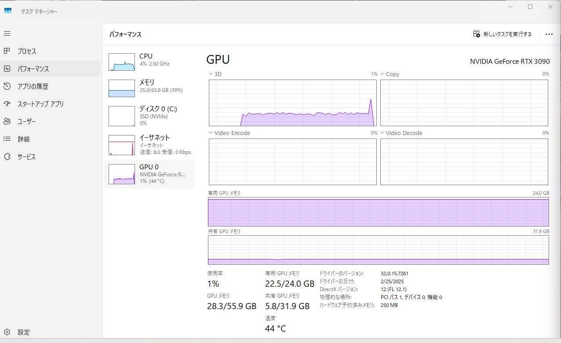Click the GPU 0 stats 1% (44 °C)

point(152,181)
